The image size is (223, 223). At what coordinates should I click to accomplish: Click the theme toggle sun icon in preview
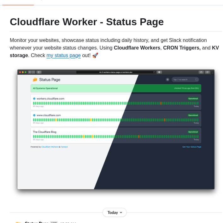(x=168, y=79)
